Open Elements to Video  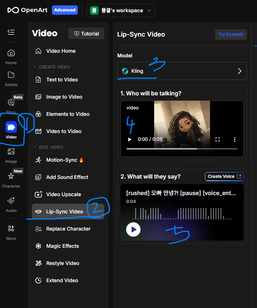[x=68, y=114]
